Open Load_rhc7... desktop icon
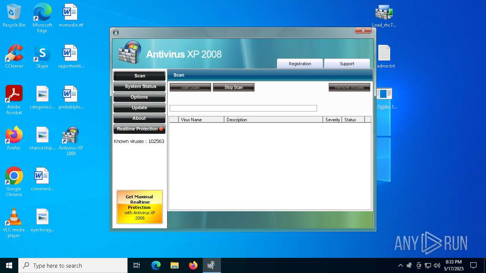This screenshot has height=273, width=486. click(384, 16)
